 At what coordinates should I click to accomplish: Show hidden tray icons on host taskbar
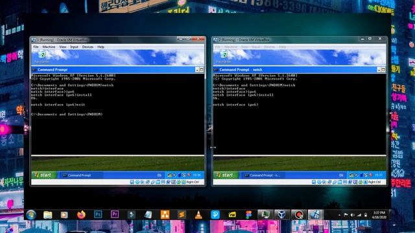coord(339,216)
